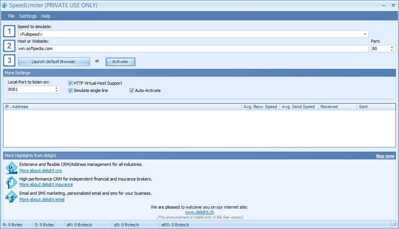The image size is (399, 229).
Task: Expand the Speed to simulate dropdown
Action: coord(365,34)
